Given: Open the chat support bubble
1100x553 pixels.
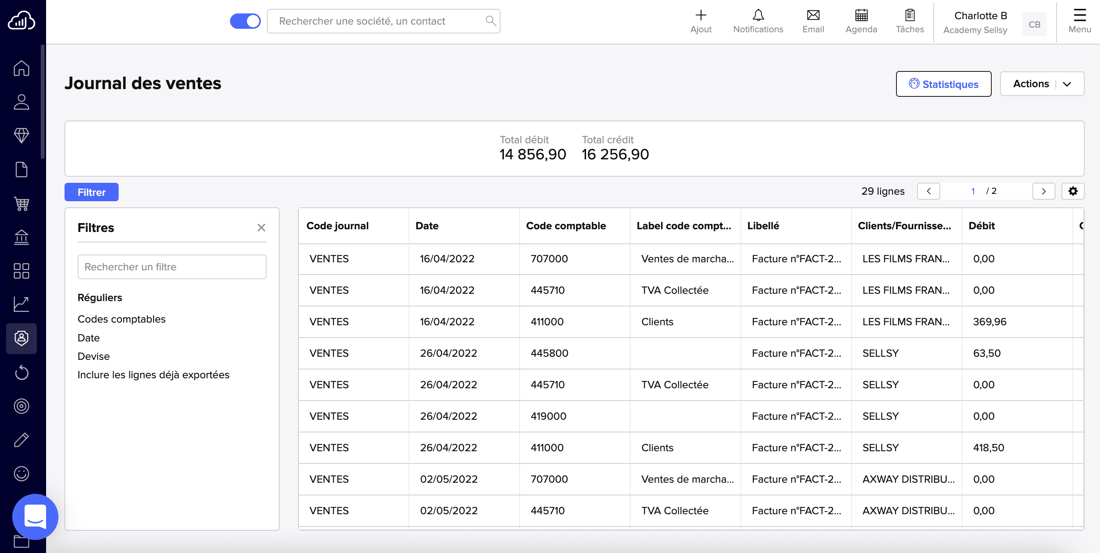Looking at the screenshot, I should [35, 516].
